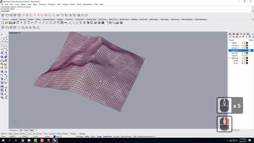Toggle Record History in status bar
This screenshot has height=143, width=254.
click(126, 137)
